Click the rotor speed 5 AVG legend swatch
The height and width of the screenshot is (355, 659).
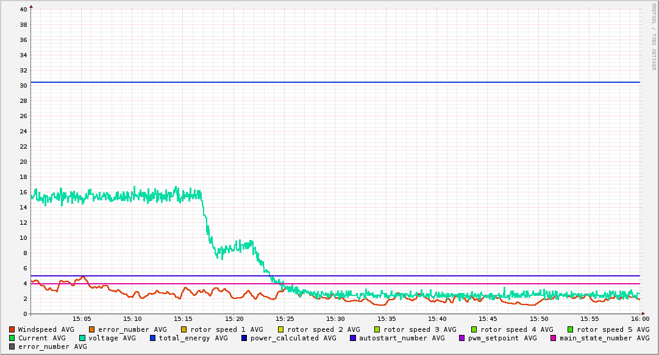click(x=571, y=329)
